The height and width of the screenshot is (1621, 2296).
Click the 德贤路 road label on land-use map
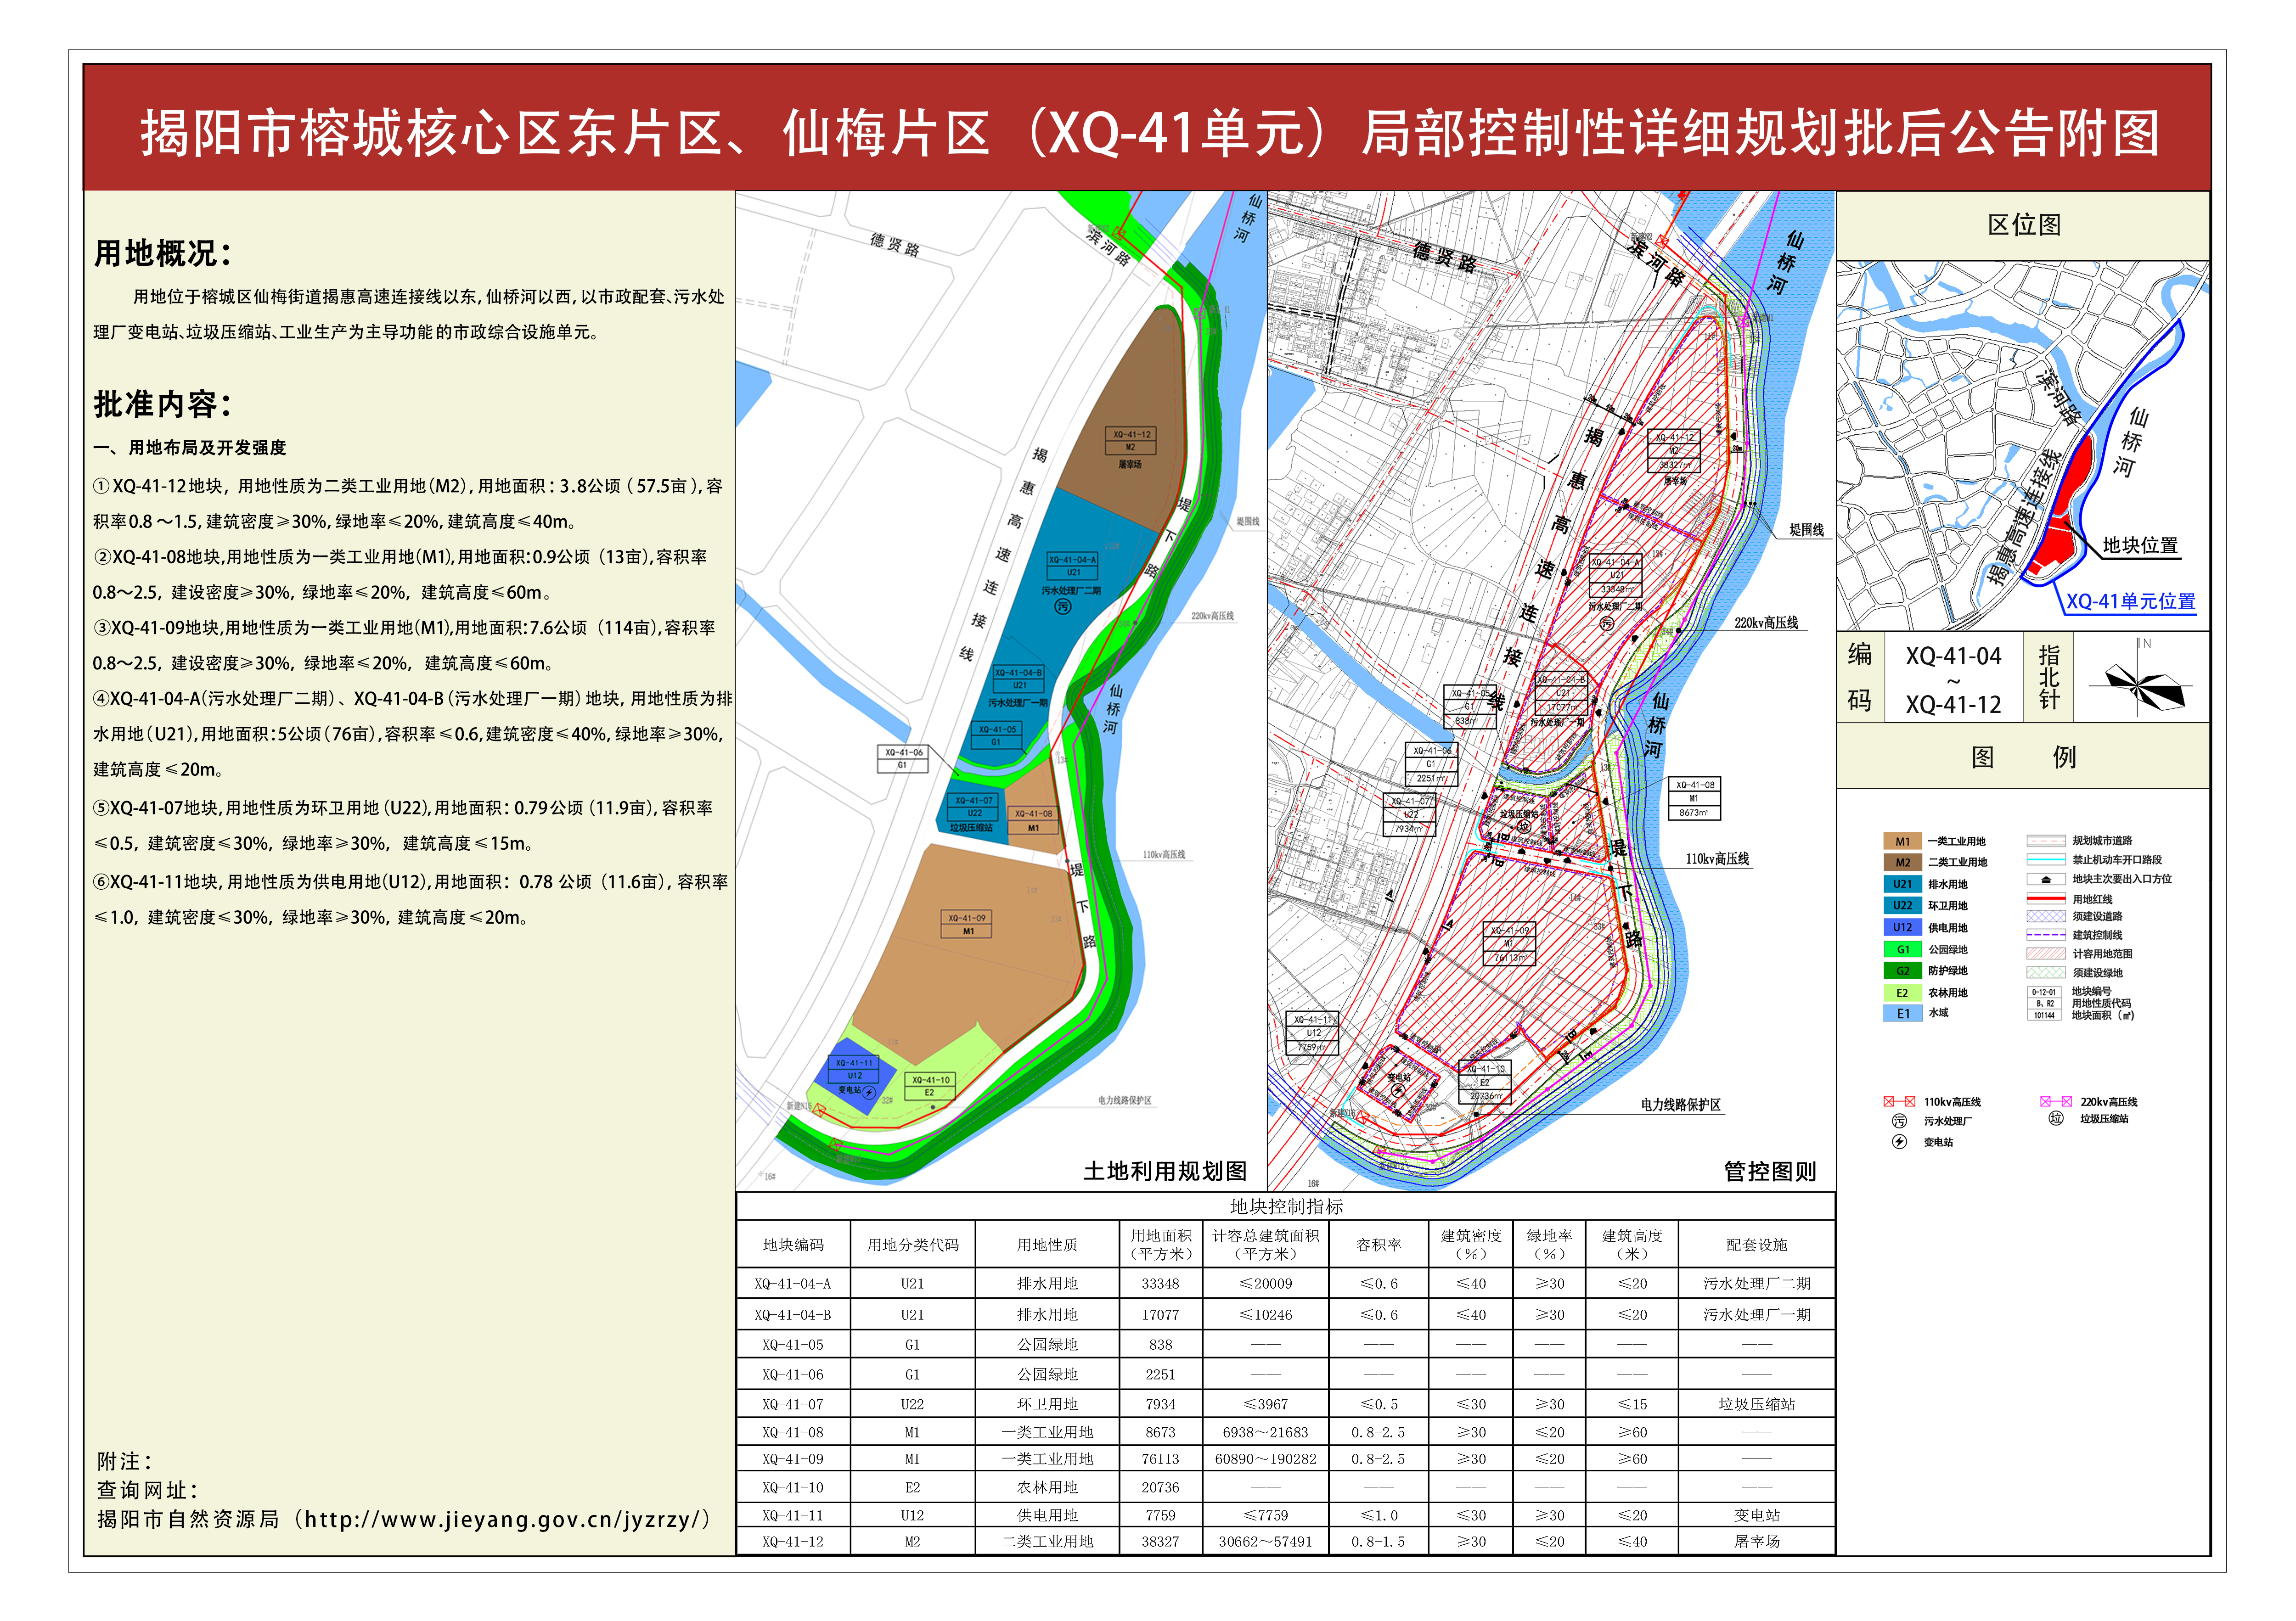895,244
